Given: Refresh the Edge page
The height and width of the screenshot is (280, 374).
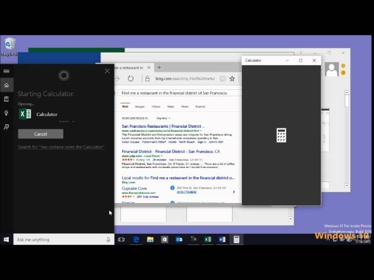Looking at the screenshot, I should pyautogui.click(x=130, y=78).
